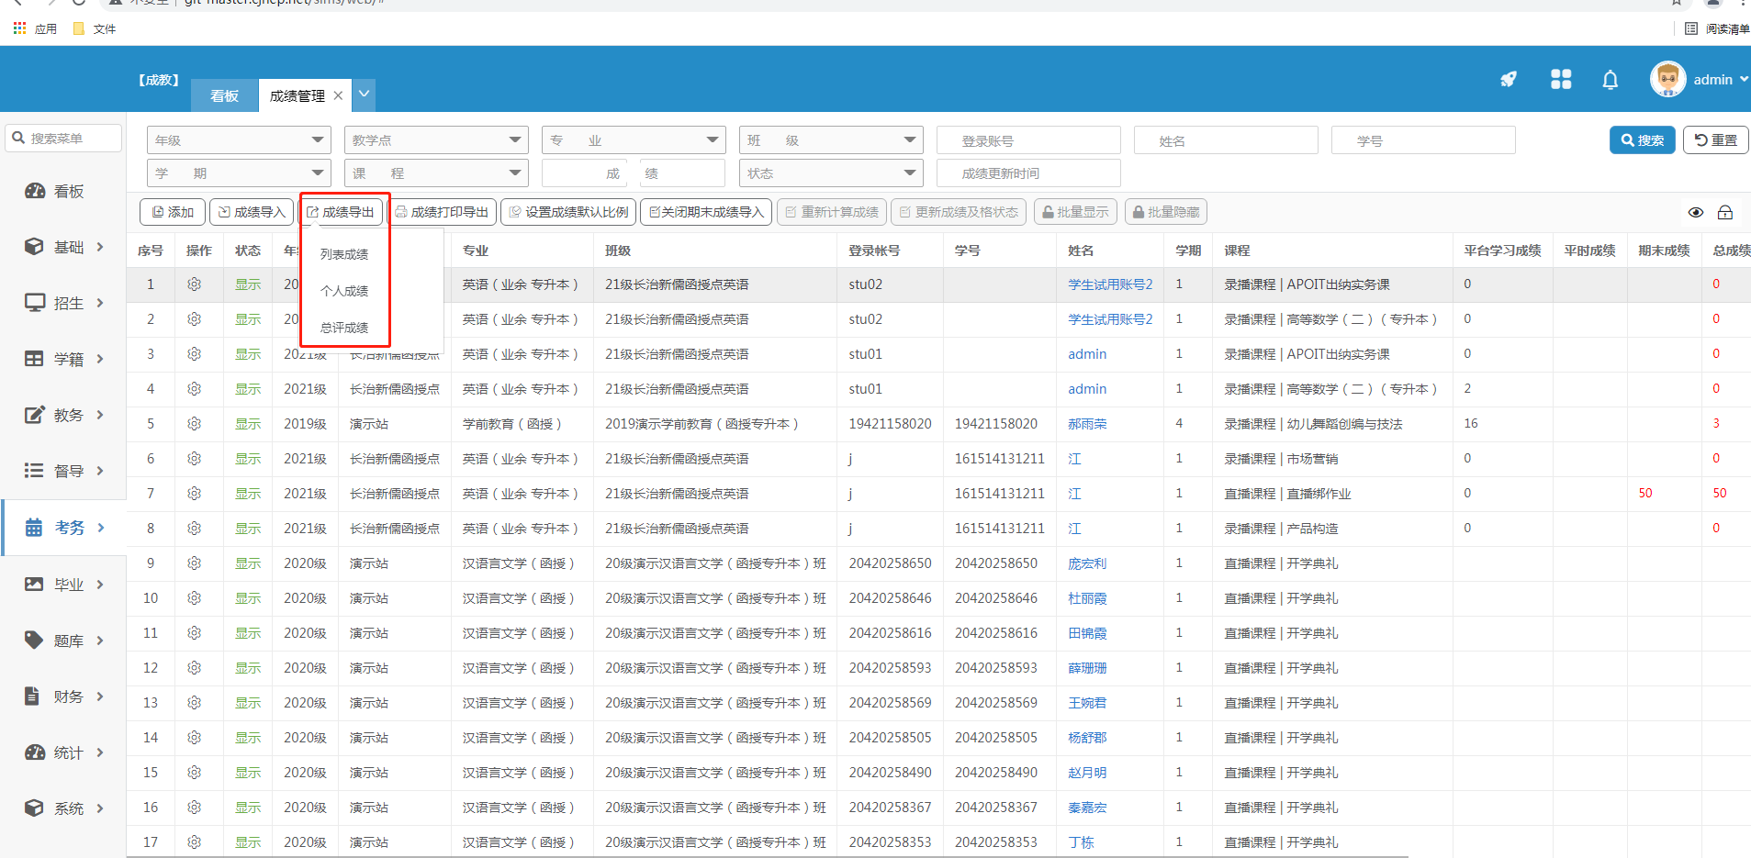Click the admin avatar picture
Viewport: 1751px width, 858px height.
[1667, 79]
